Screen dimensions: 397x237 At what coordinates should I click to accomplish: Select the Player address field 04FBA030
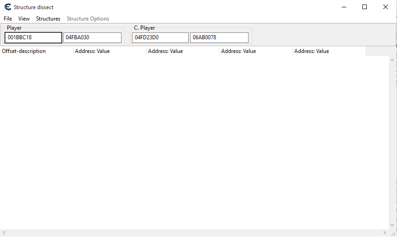pos(92,37)
